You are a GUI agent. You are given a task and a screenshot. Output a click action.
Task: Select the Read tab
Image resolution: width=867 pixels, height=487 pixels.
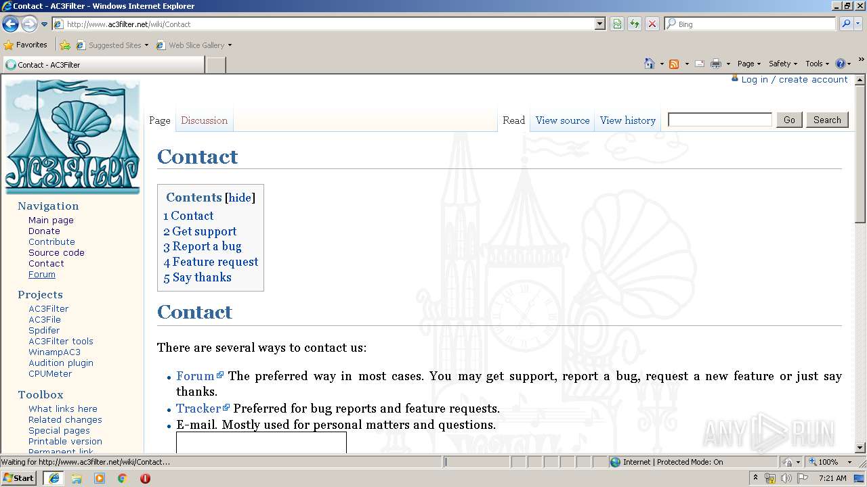[x=513, y=120]
